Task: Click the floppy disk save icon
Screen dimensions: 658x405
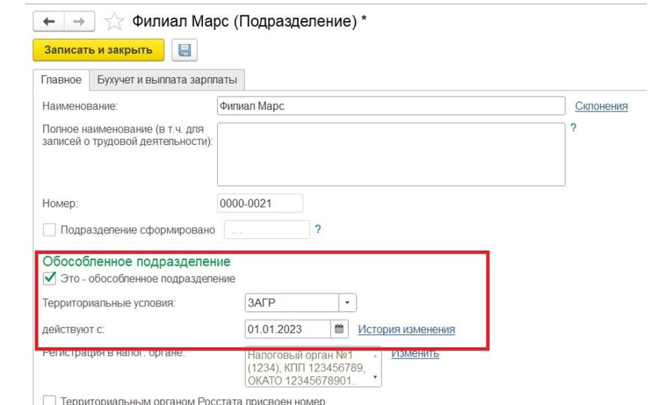Action: coord(185,50)
